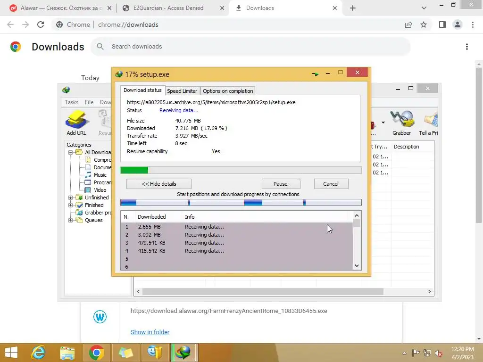Click the Internet Download Manager taskbar icon

click(x=183, y=353)
